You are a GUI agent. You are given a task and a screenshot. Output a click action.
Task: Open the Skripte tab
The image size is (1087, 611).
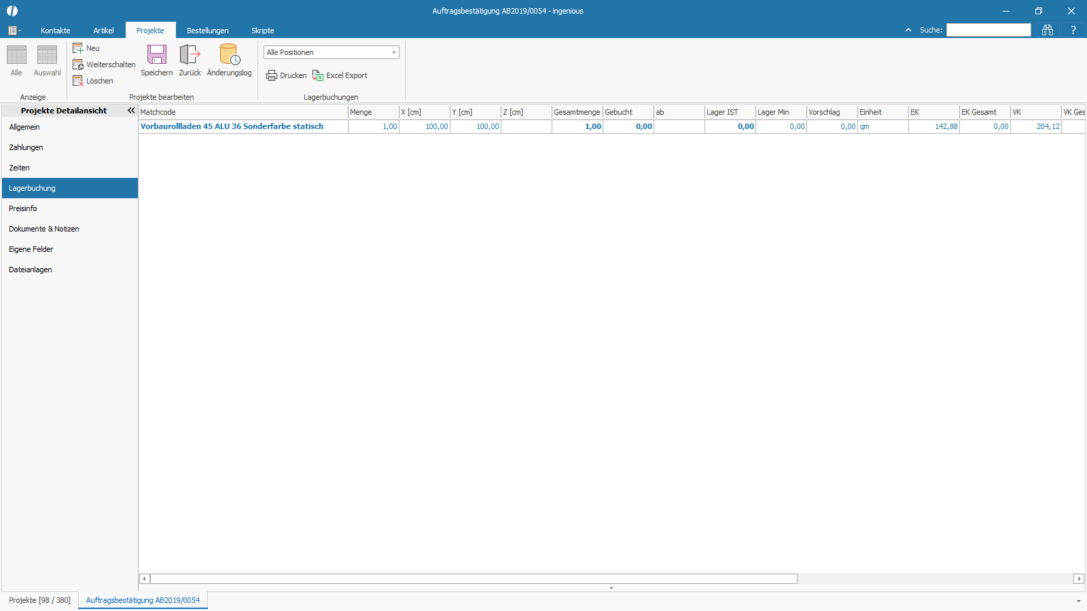click(x=263, y=31)
